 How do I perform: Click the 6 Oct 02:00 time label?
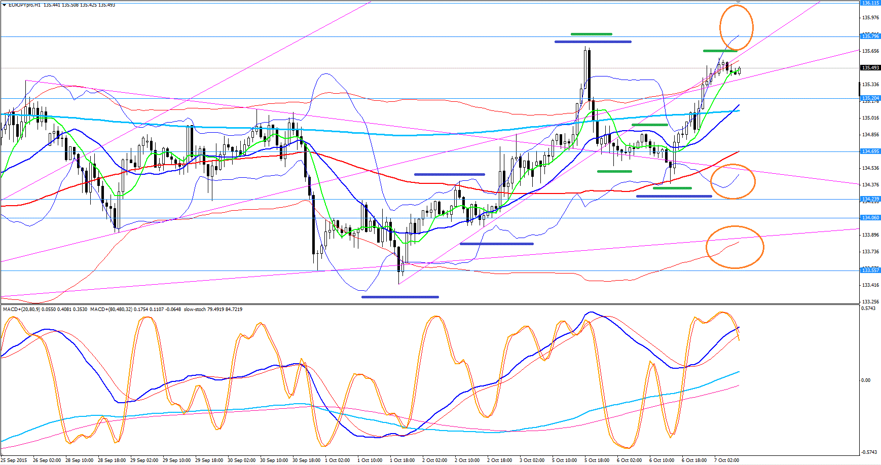pyautogui.click(x=629, y=460)
